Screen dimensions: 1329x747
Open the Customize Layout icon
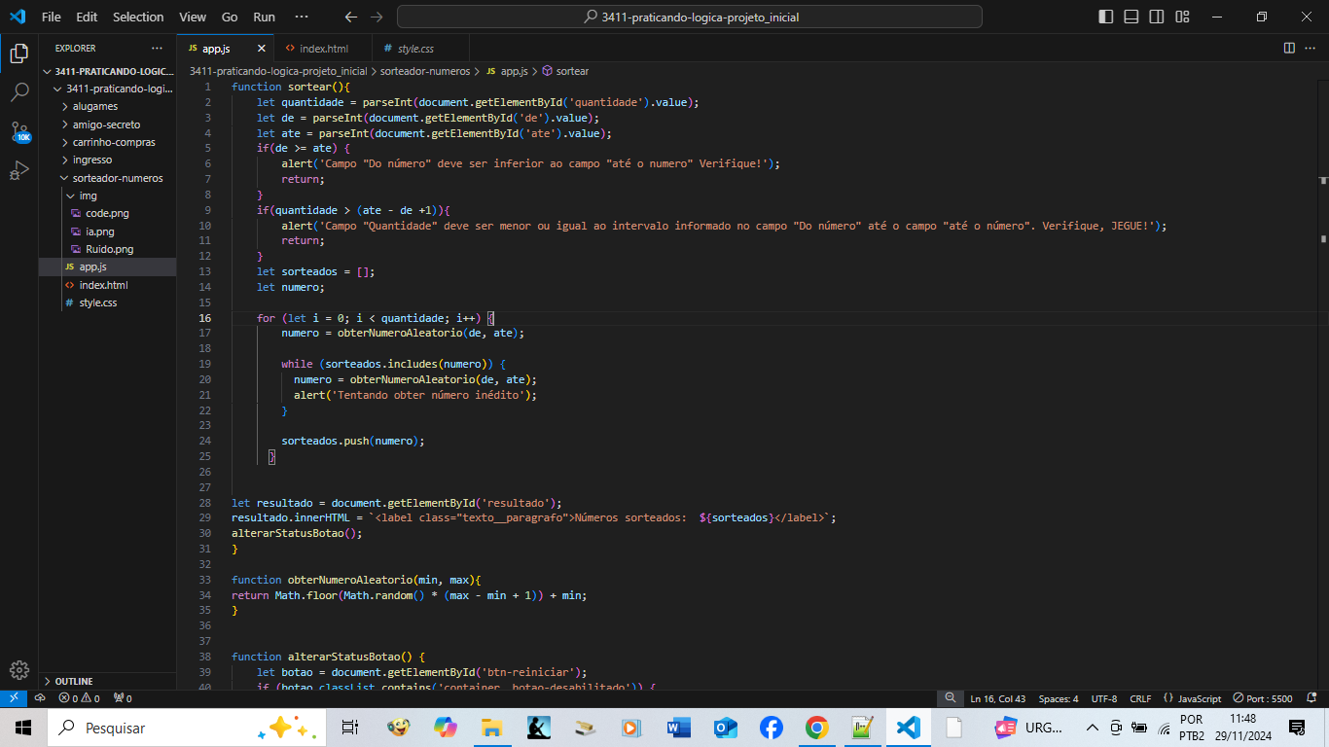click(x=1181, y=17)
